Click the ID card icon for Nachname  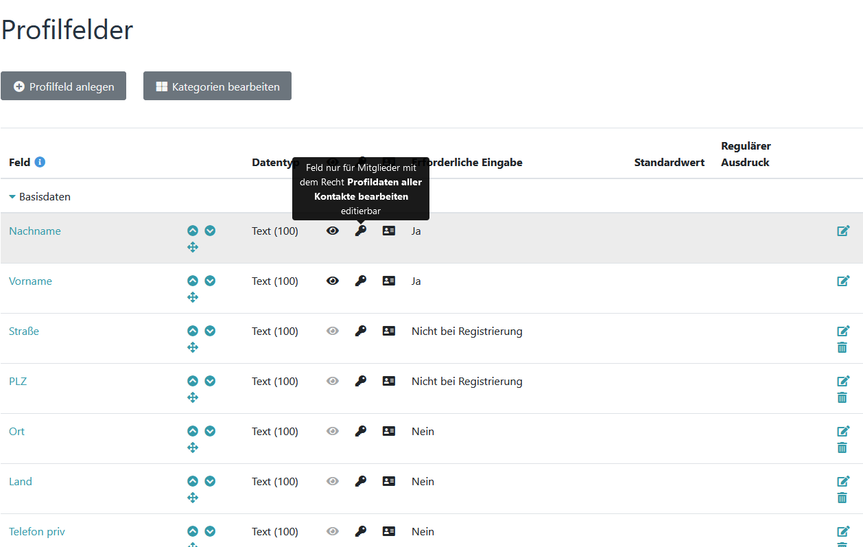click(389, 231)
